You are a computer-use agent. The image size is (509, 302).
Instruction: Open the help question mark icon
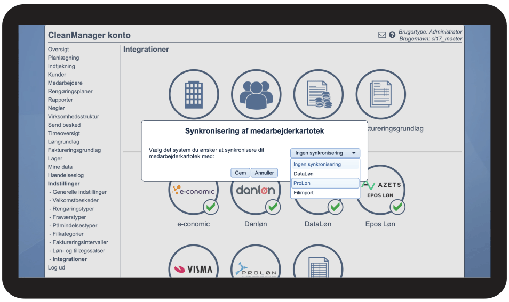pos(392,35)
